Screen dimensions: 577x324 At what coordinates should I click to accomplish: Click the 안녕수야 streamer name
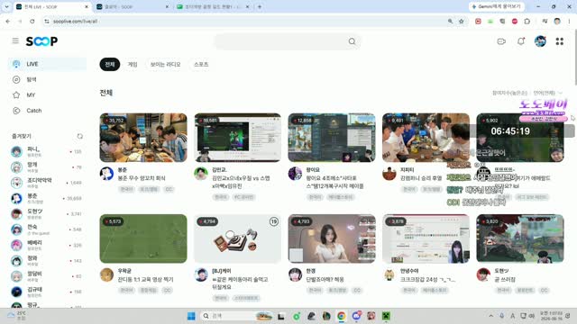pos(409,271)
